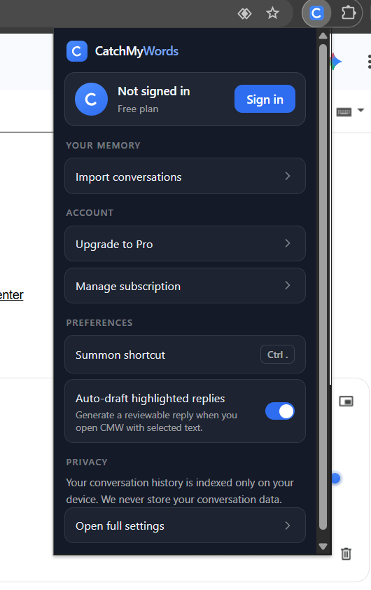Open full settings row
371x590 pixels.
tap(185, 526)
